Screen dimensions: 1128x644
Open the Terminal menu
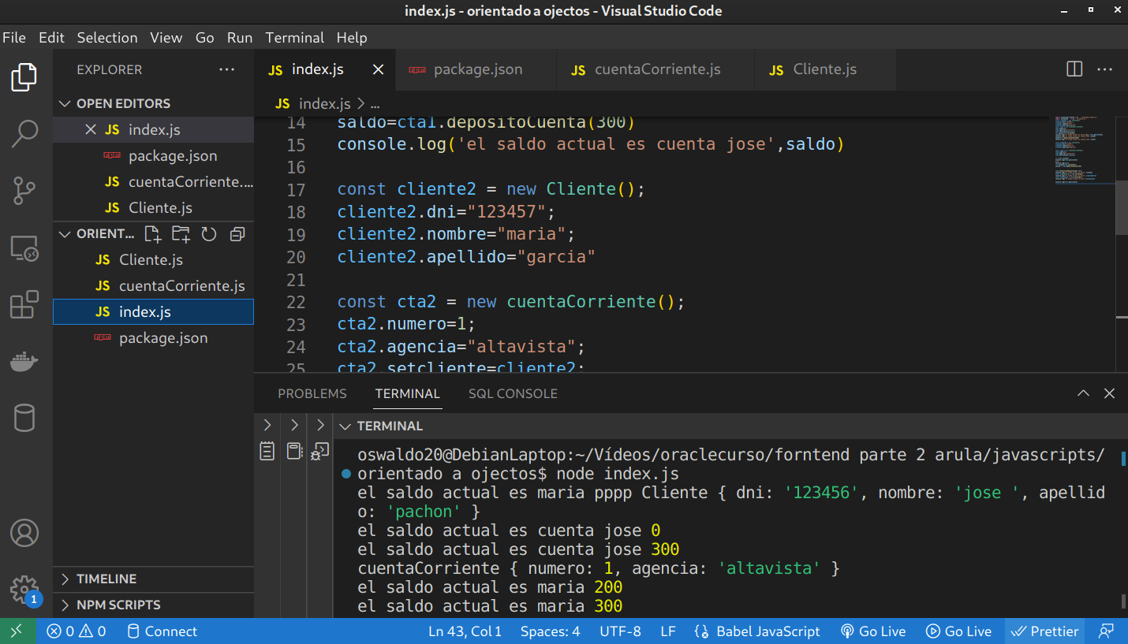click(295, 37)
